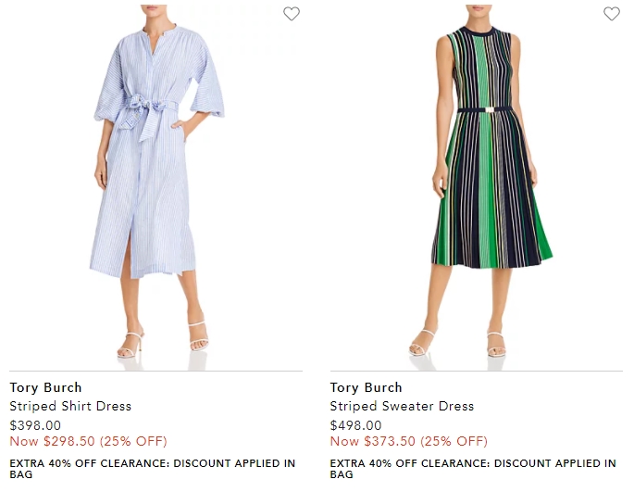Click clearance promo text under Sweater Dress

(x=473, y=469)
